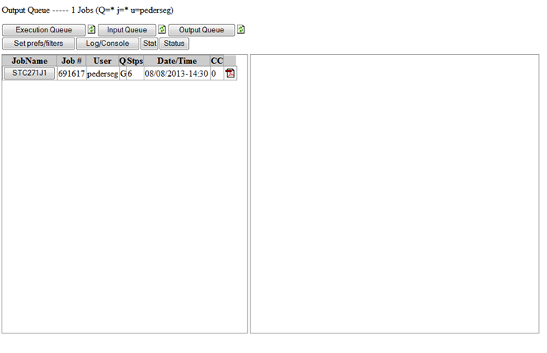Click user cell pederseg

point(102,74)
